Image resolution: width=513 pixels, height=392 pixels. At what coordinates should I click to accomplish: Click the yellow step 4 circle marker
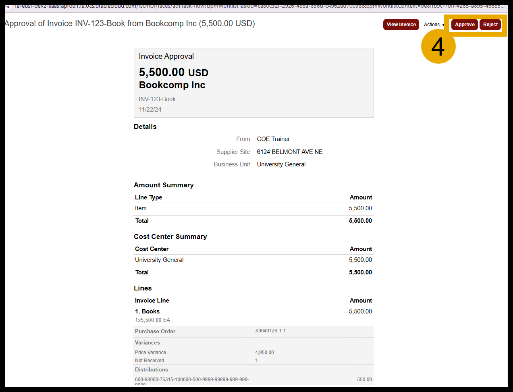point(438,46)
